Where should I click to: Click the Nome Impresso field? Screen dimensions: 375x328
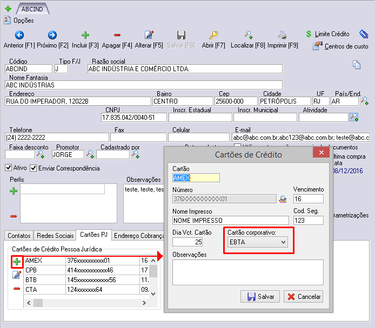tap(231, 220)
